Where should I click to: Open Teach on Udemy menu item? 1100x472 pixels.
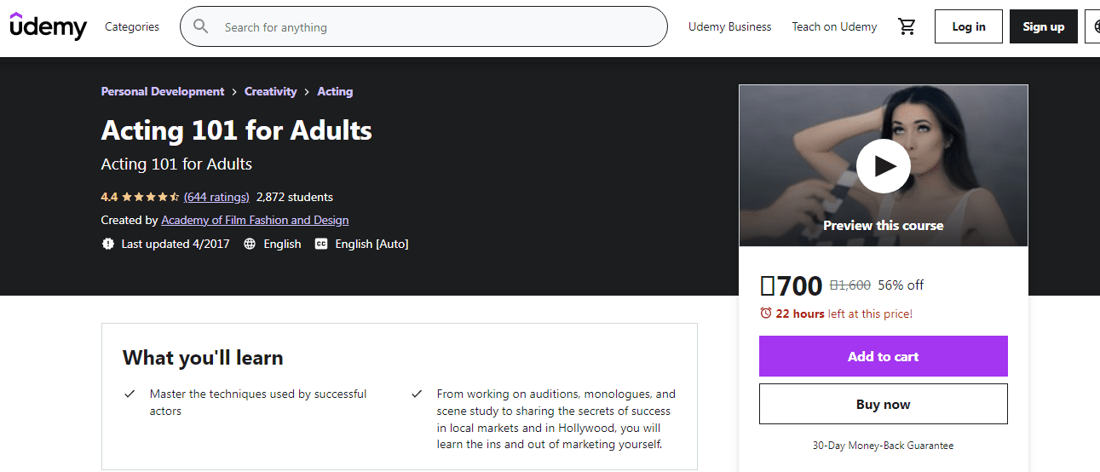[x=834, y=26]
